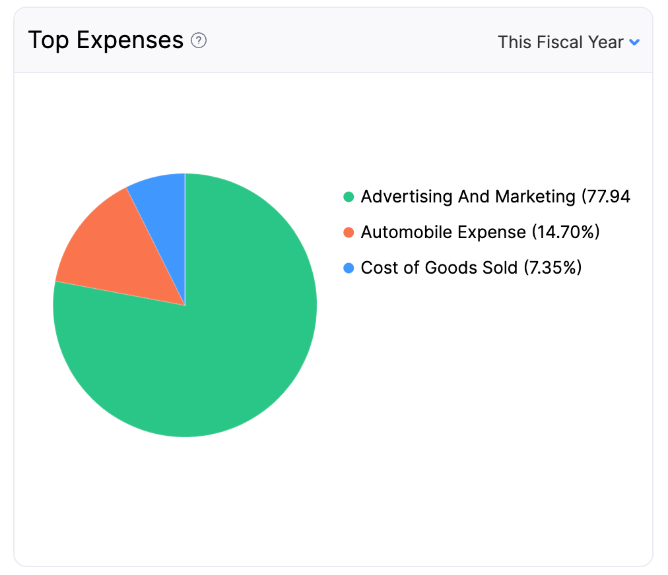Toggle the Advertising And Marketing legend label
The height and width of the screenshot is (575, 668).
pos(467,197)
